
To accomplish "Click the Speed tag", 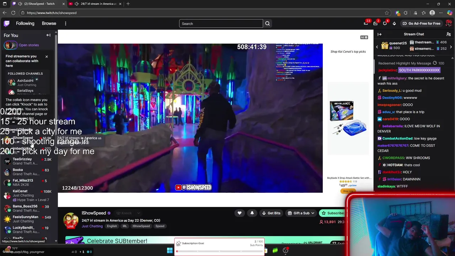I will tap(160, 226).
